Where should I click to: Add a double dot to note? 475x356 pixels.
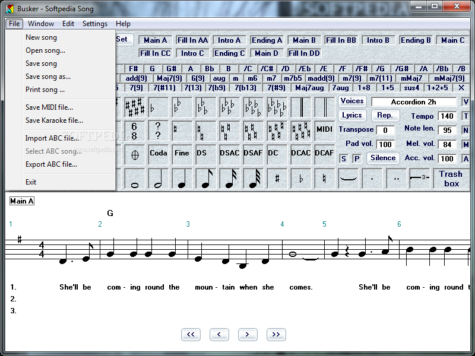coord(396,179)
